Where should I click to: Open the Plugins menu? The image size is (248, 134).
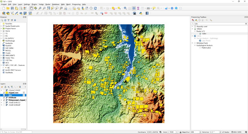pyautogui.click(x=34, y=4)
